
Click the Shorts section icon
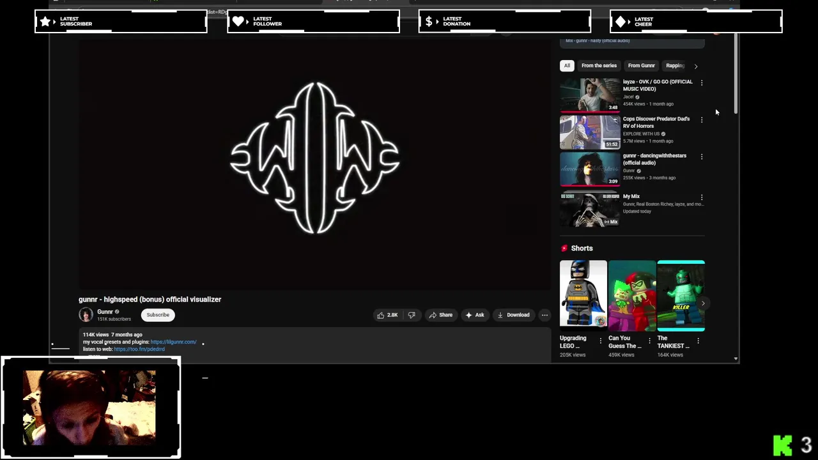click(x=564, y=249)
